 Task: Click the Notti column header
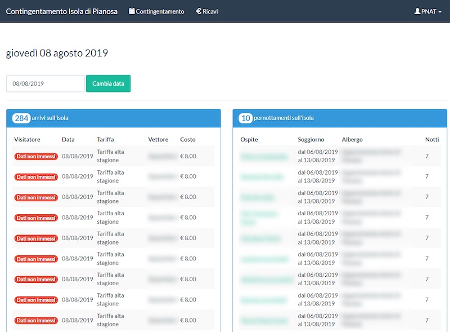click(x=432, y=139)
